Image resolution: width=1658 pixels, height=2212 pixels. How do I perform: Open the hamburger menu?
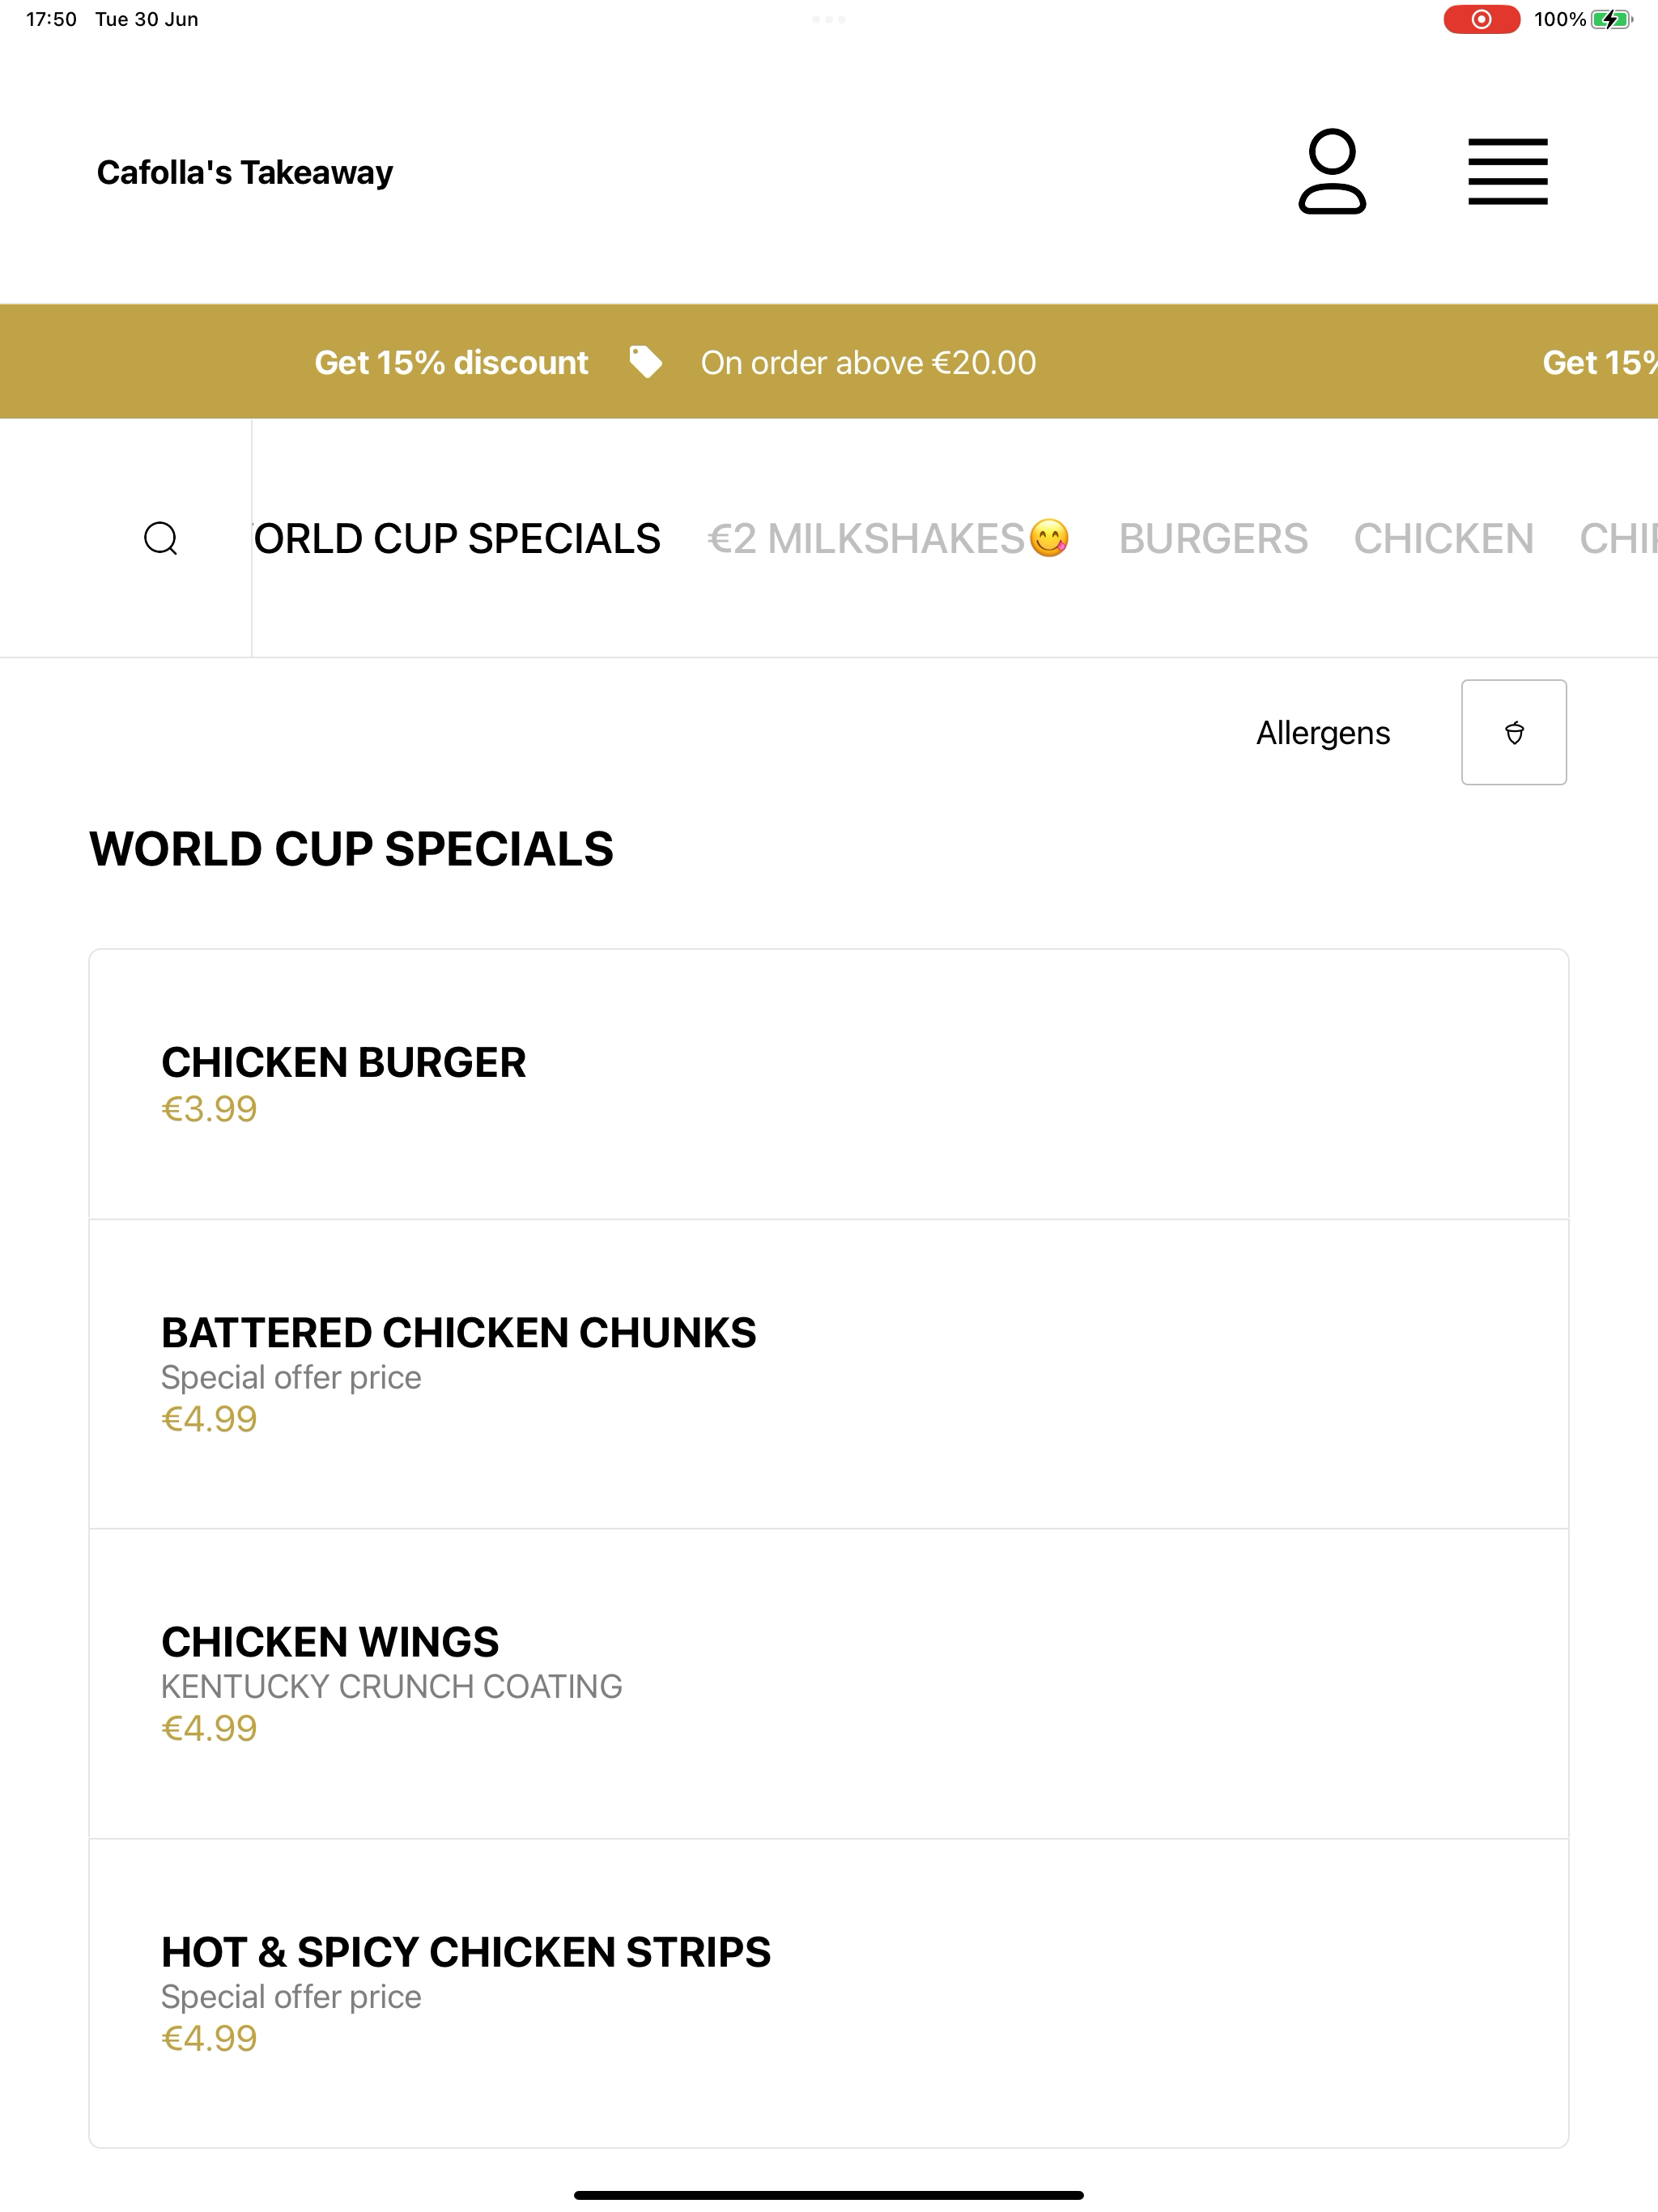point(1507,171)
